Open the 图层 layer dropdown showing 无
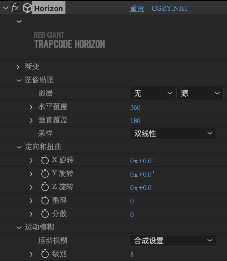The image size is (227, 261). coord(152,94)
